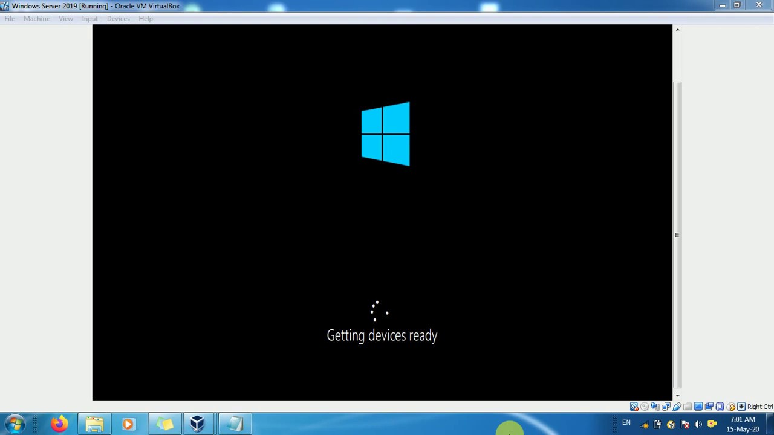Click the keyboard capture arrow icon
The image size is (774, 435).
741,407
